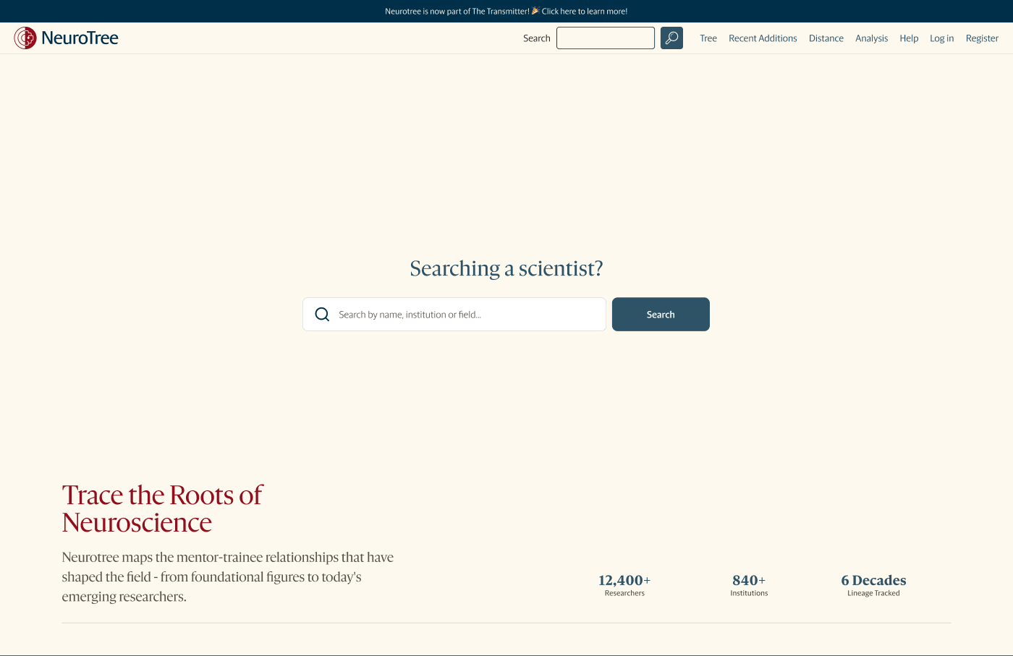Focus the 'Search by name, institution or field' box
1013x656 pixels.
[454, 315]
